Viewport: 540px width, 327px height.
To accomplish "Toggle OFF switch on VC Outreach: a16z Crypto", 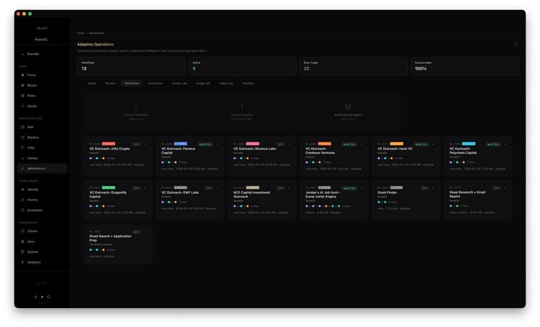I will tap(136, 144).
